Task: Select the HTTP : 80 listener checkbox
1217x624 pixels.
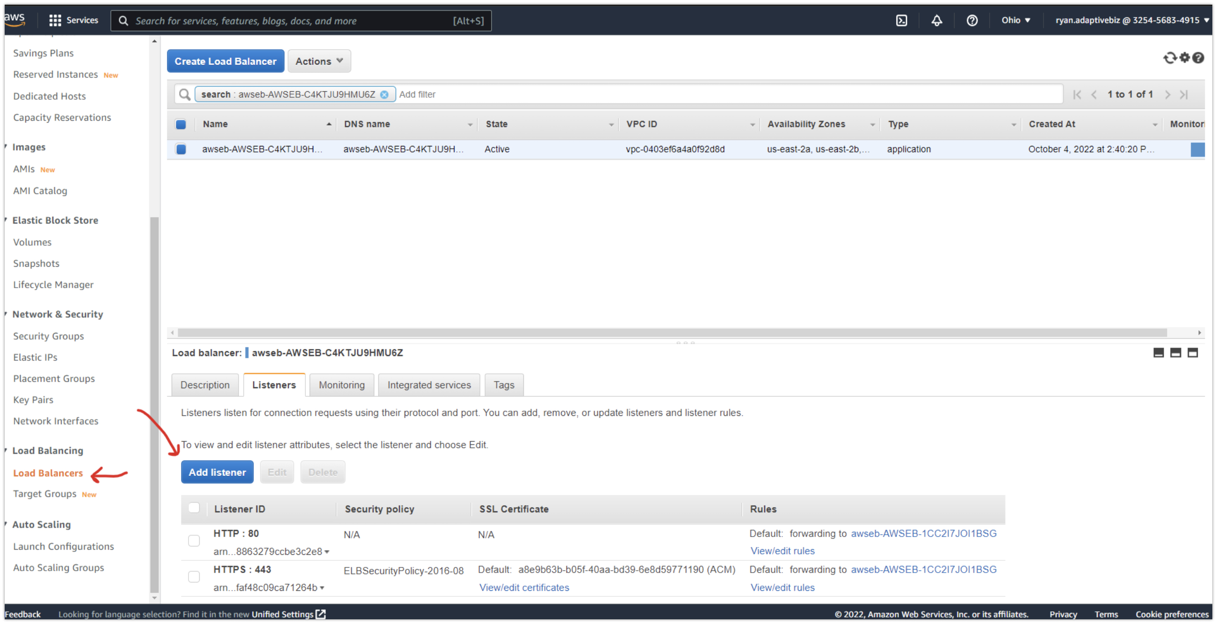Action: 194,540
